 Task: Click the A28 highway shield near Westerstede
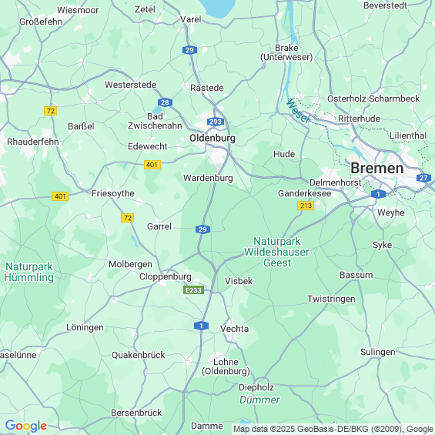[165, 102]
